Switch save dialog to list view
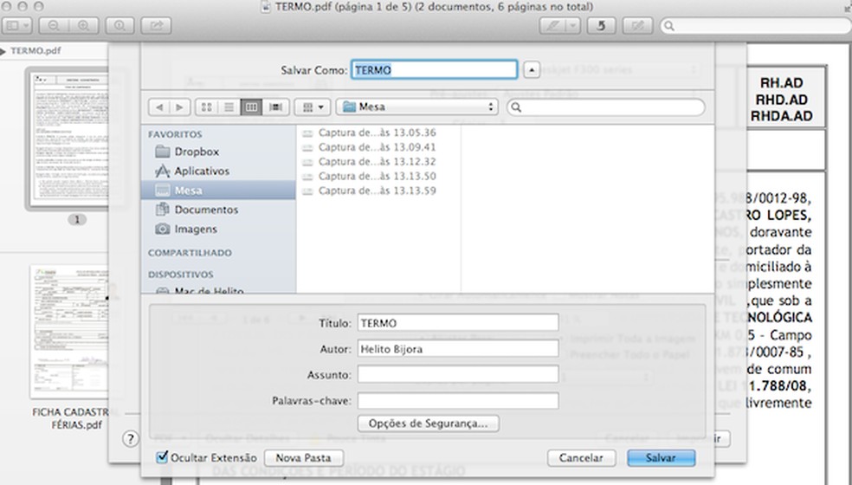 229,107
